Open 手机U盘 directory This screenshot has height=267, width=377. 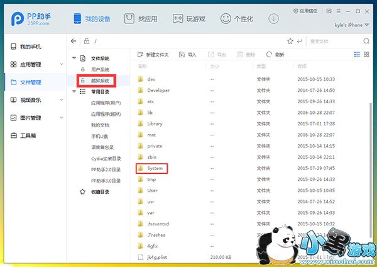pos(99,136)
